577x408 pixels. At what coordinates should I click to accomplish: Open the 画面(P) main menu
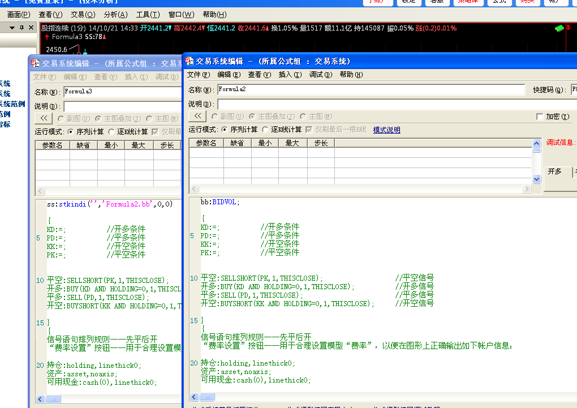[19, 15]
